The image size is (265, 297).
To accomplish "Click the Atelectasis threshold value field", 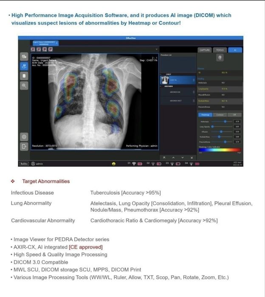I will pos(237,122).
